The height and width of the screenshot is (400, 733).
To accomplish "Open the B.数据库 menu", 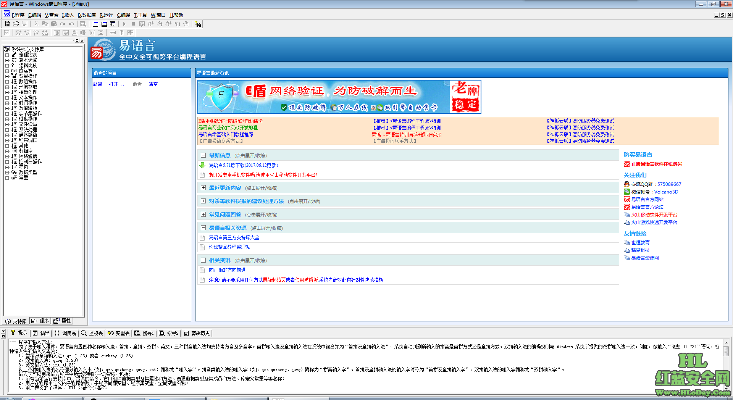I will tap(87, 15).
